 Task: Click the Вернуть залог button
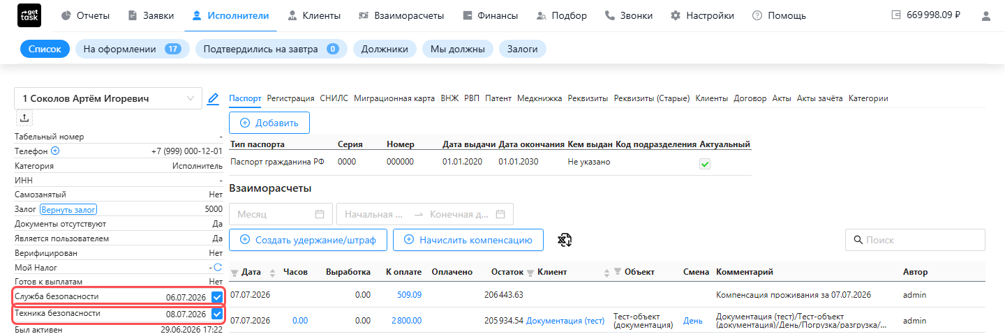click(68, 209)
